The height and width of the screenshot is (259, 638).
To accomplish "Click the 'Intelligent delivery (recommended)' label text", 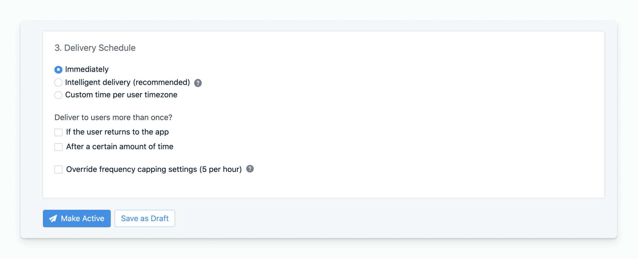I will pyautogui.click(x=128, y=82).
